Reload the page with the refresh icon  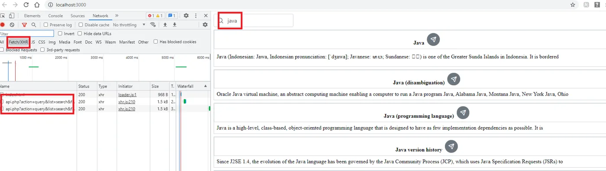26,5
